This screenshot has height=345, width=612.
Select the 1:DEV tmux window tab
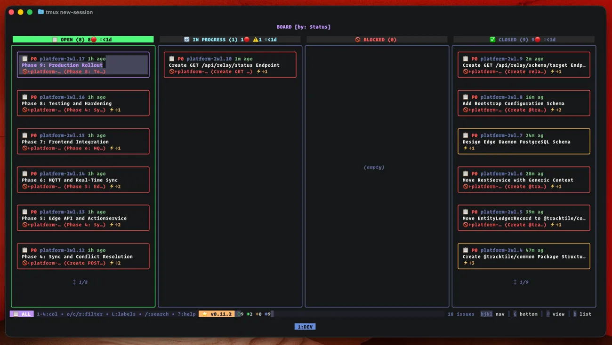click(x=306, y=326)
